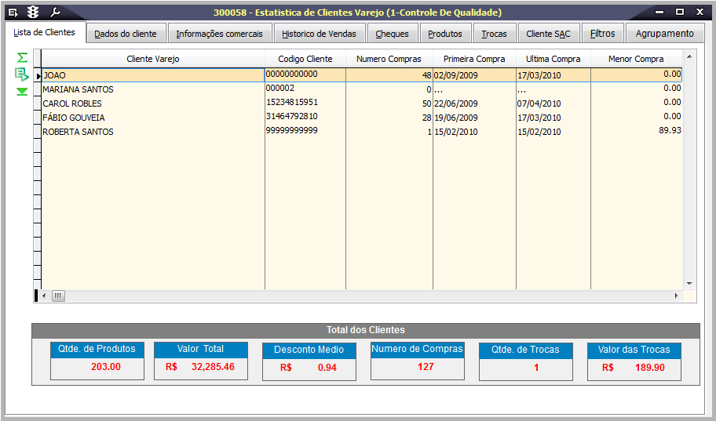Maximize the window
Viewport: 716px width, 421px height.
[680, 12]
